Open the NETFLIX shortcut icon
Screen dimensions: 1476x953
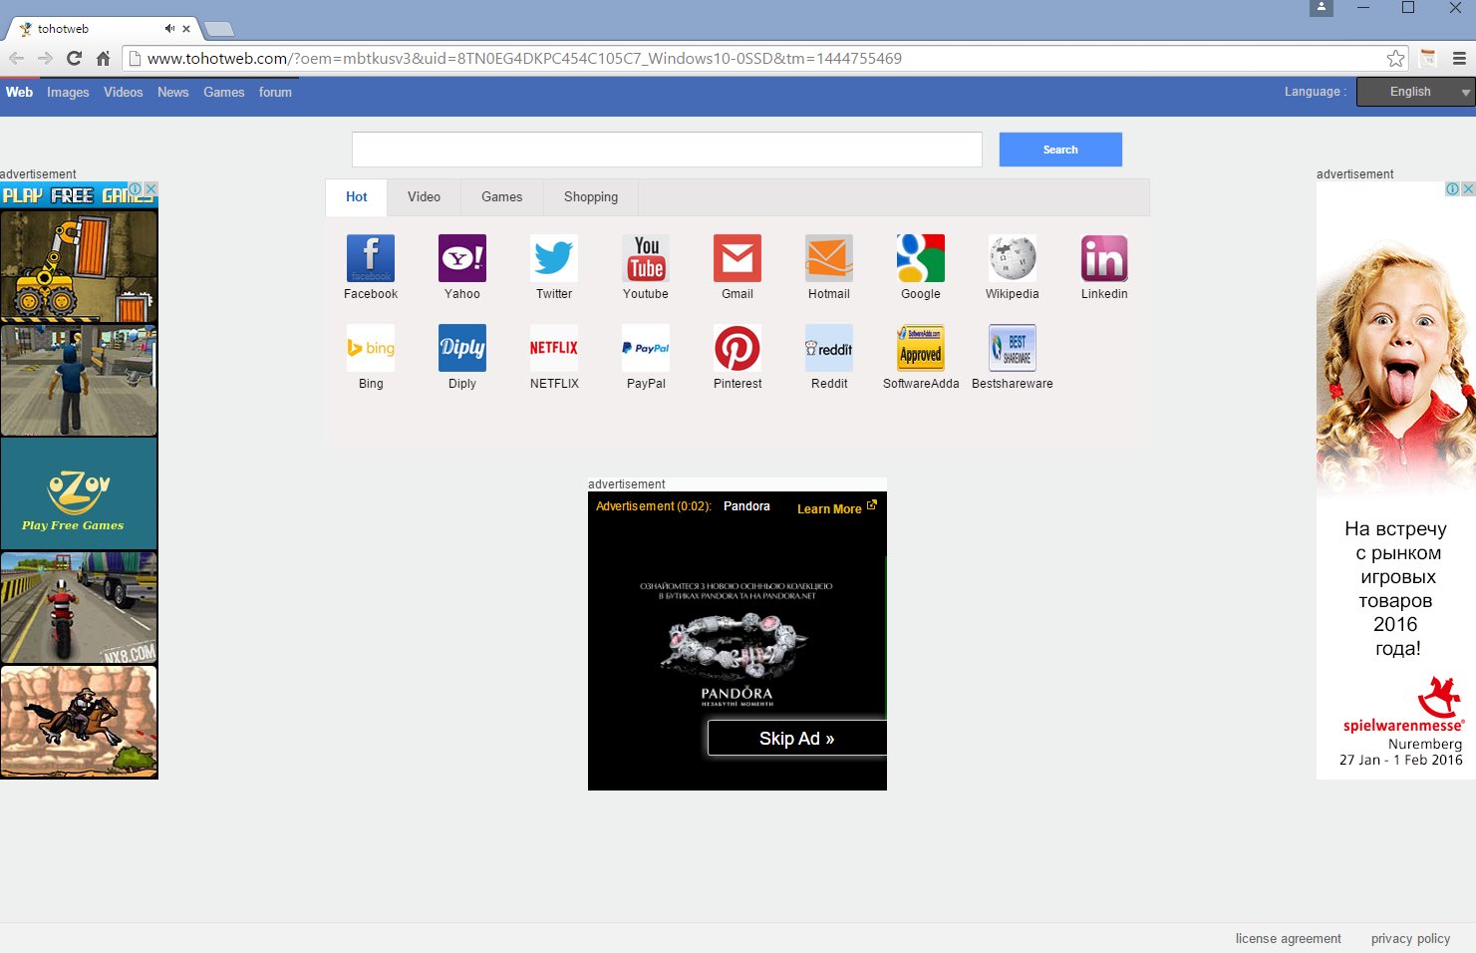553,348
